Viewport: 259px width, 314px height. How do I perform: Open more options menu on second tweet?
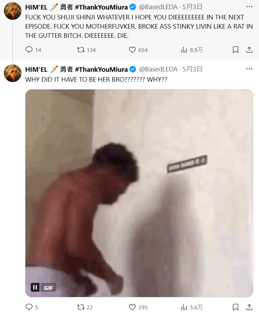(249, 69)
